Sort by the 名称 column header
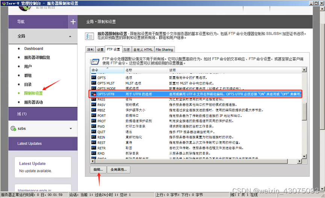The width and height of the screenshot is (325, 198). click(x=146, y=70)
